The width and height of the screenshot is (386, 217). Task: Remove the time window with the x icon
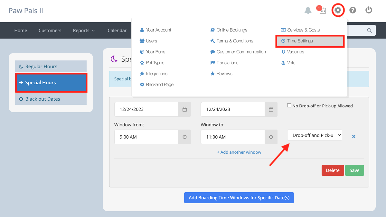[353, 136]
